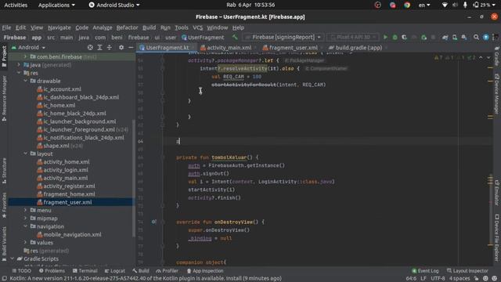Open the Applications menu in top bar
This screenshot has width=501, height=282.
pyautogui.click(x=56, y=5)
